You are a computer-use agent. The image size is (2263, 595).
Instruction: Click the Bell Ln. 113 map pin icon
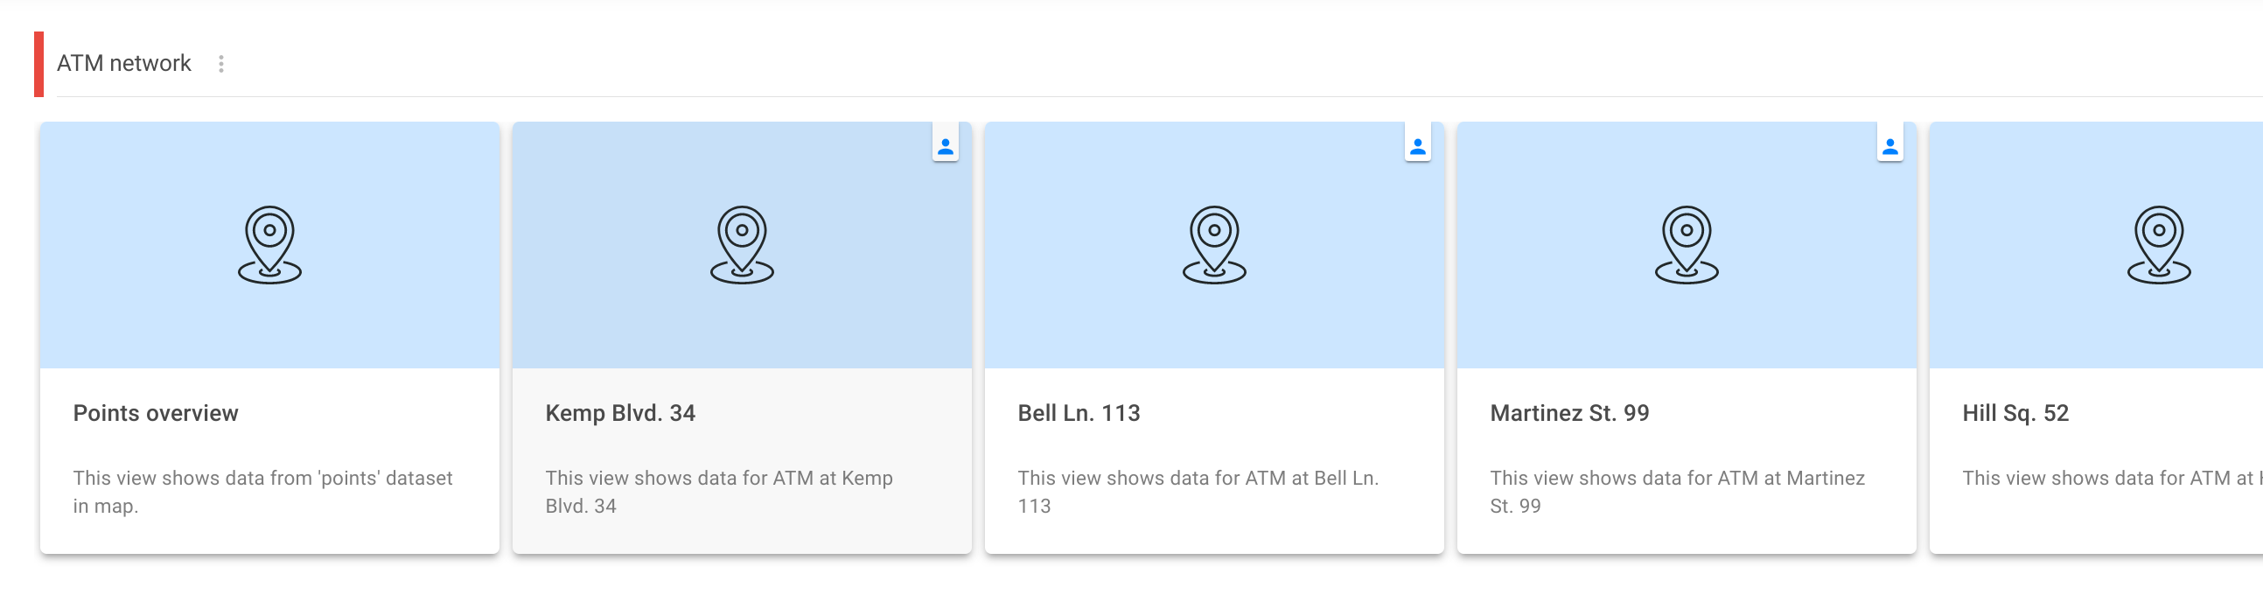(1214, 244)
